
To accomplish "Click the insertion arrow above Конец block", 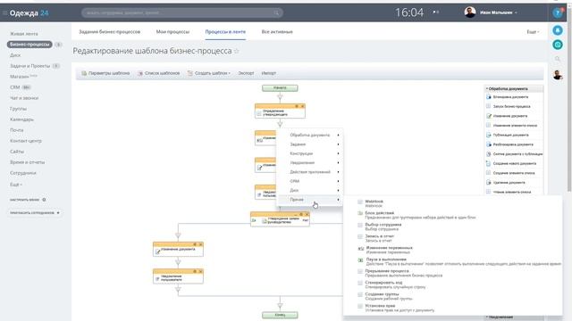I will pos(280,305).
